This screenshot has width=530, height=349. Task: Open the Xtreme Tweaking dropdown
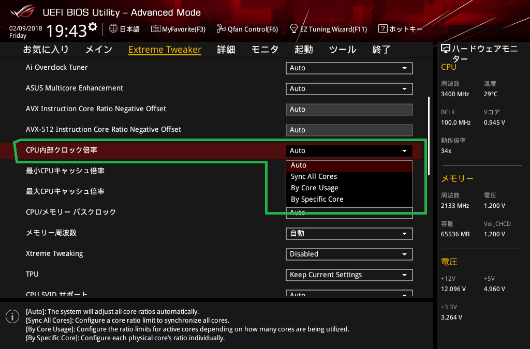[x=349, y=254]
